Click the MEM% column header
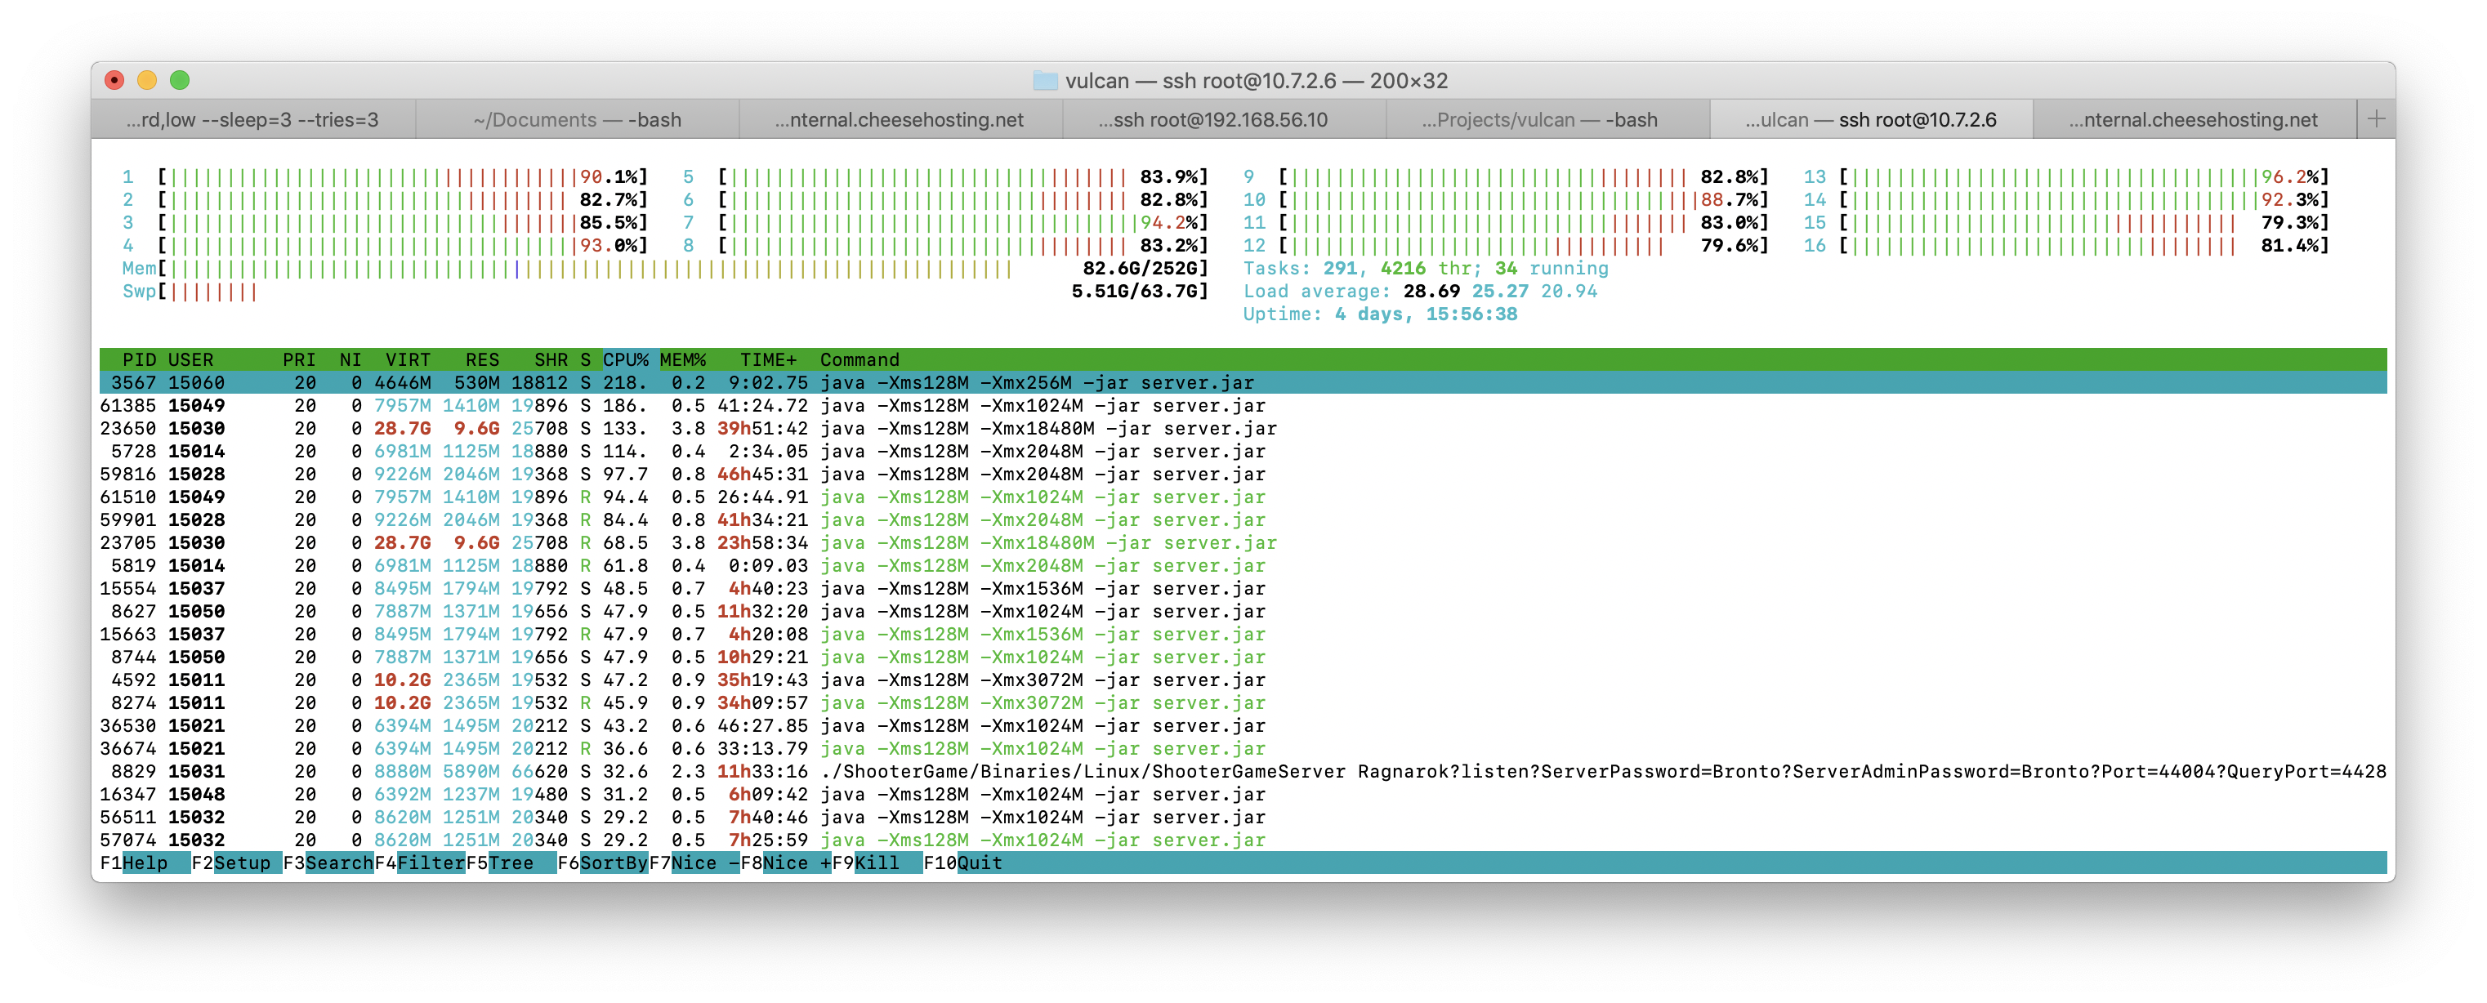Image resolution: width=2487 pixels, height=1003 pixels. (x=684, y=359)
